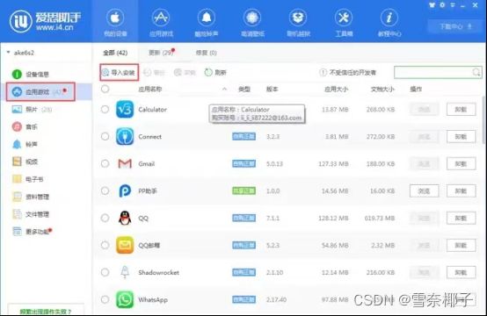Viewport: 487px width, 316px height.
Task: Click the 导入安装 button
Action: 120,72
